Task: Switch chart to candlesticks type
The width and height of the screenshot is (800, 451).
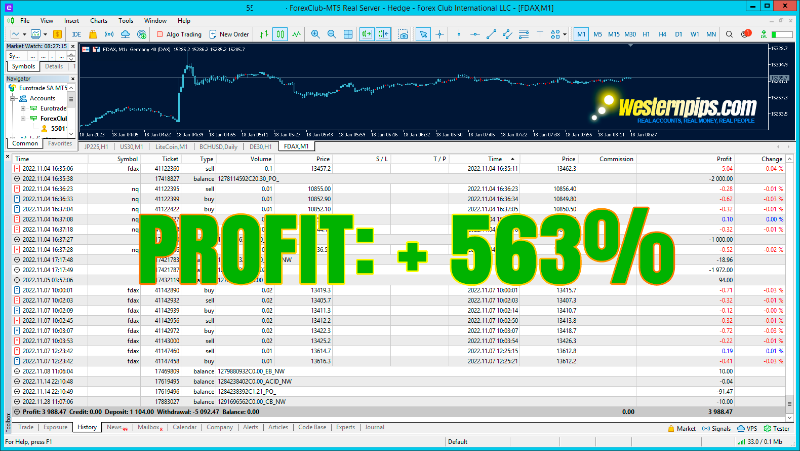Action: tap(280, 34)
